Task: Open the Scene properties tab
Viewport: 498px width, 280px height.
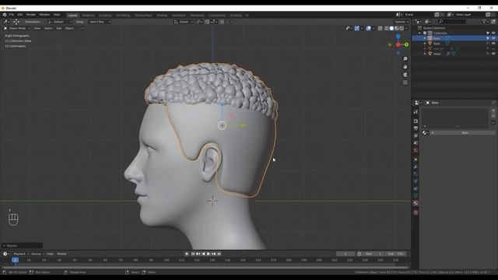Action: (416, 143)
